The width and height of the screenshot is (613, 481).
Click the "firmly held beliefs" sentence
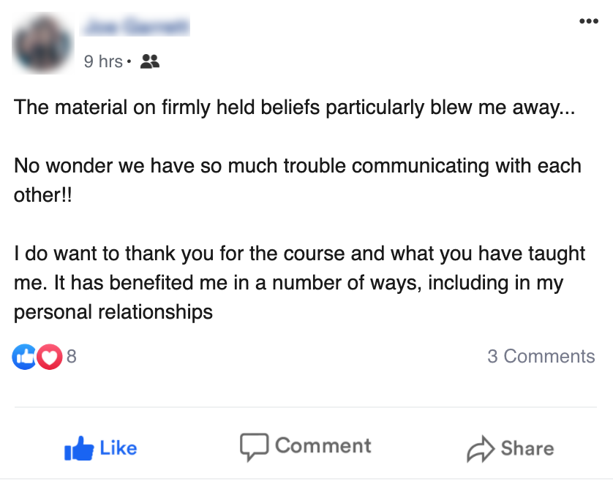[296, 107]
